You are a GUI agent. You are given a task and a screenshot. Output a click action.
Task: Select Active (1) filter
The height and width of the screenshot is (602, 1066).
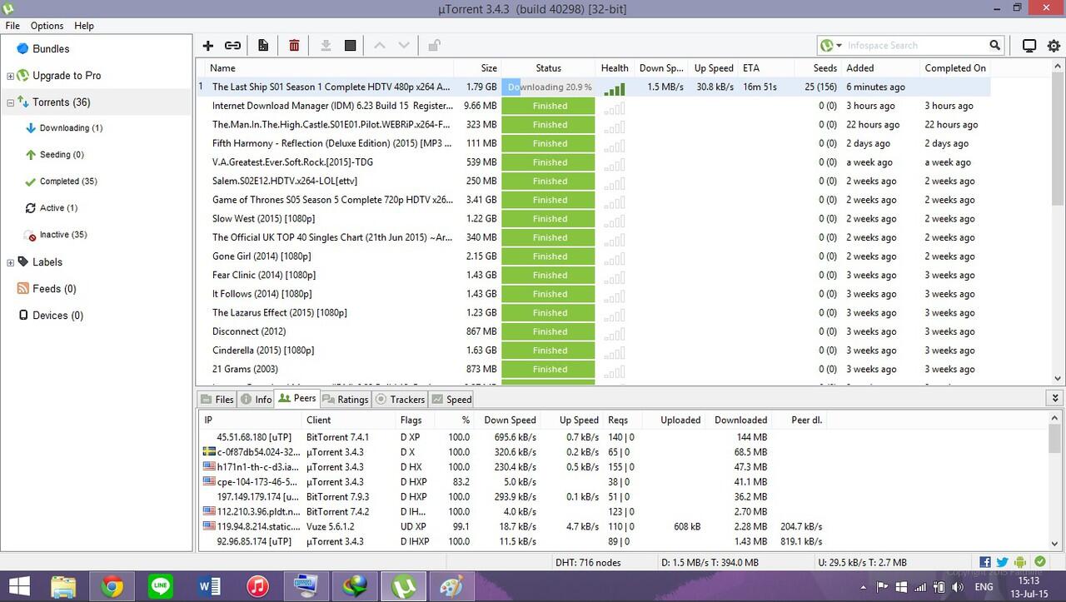click(58, 208)
